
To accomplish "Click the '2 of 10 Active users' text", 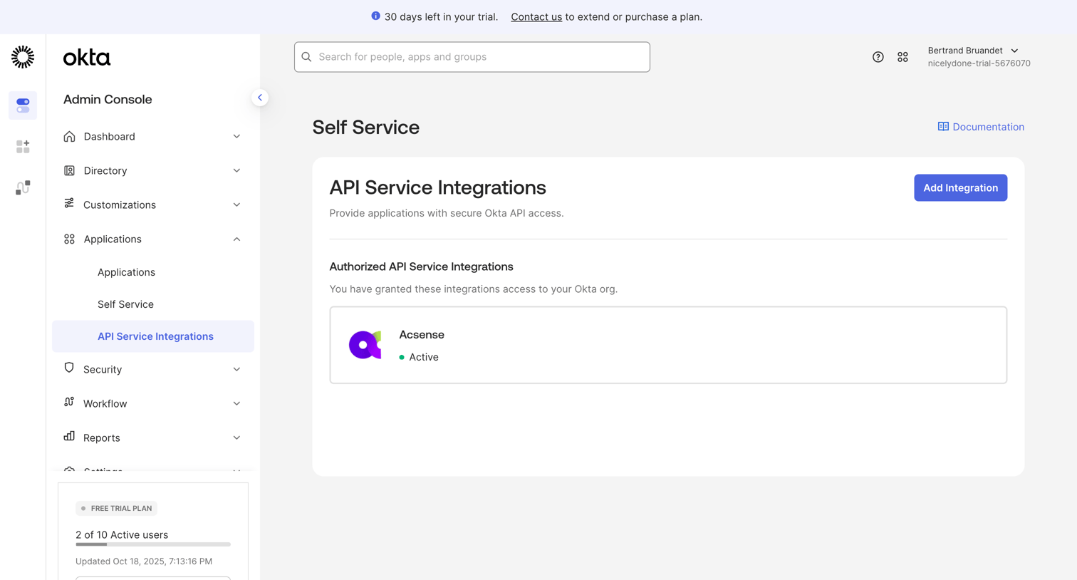I will [x=122, y=534].
